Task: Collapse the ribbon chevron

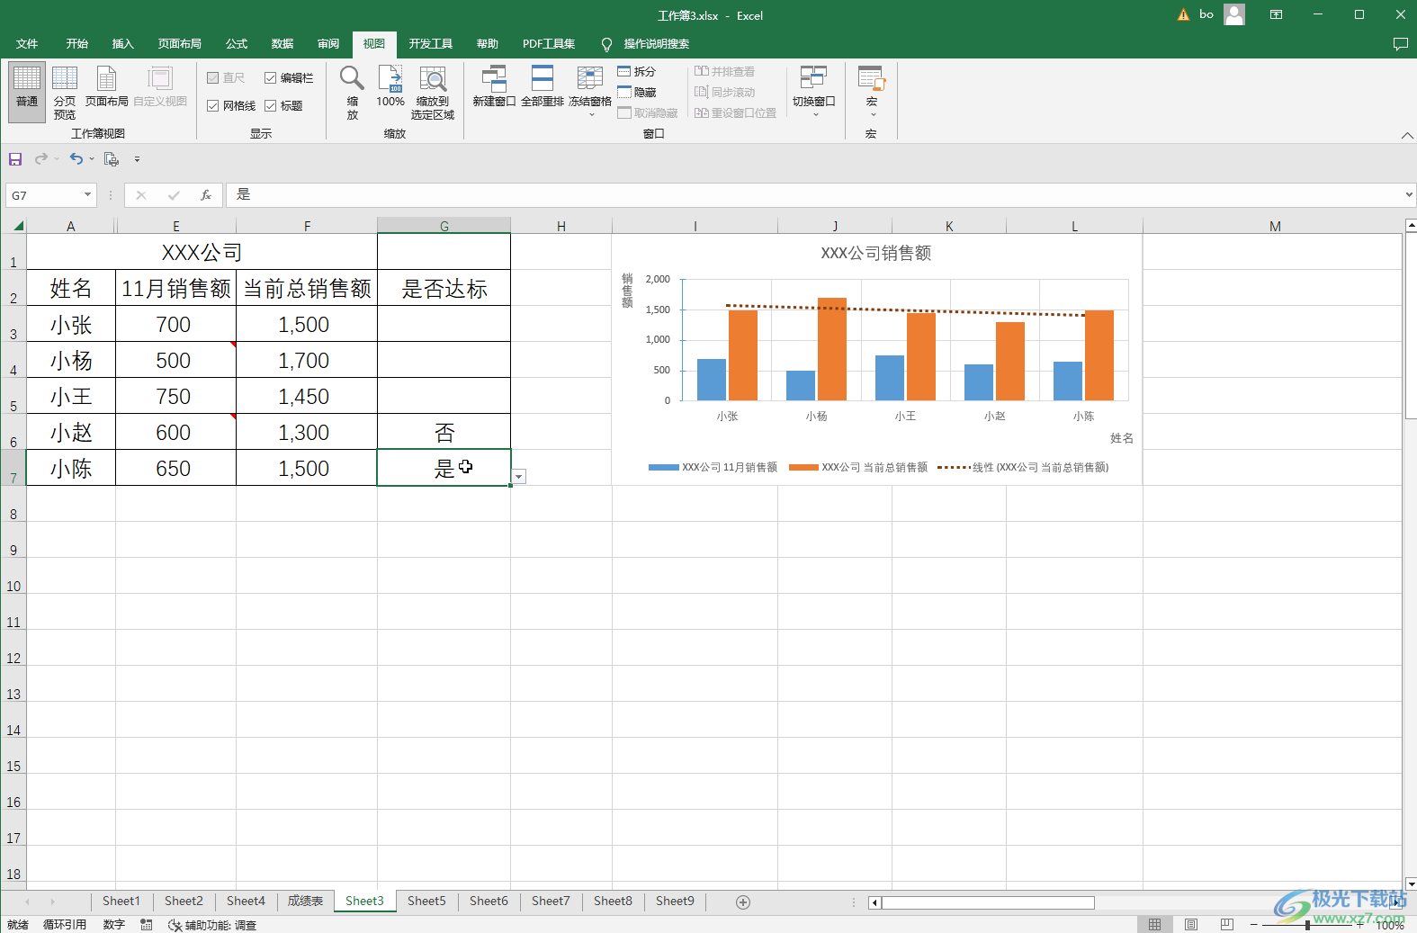Action: [x=1407, y=135]
